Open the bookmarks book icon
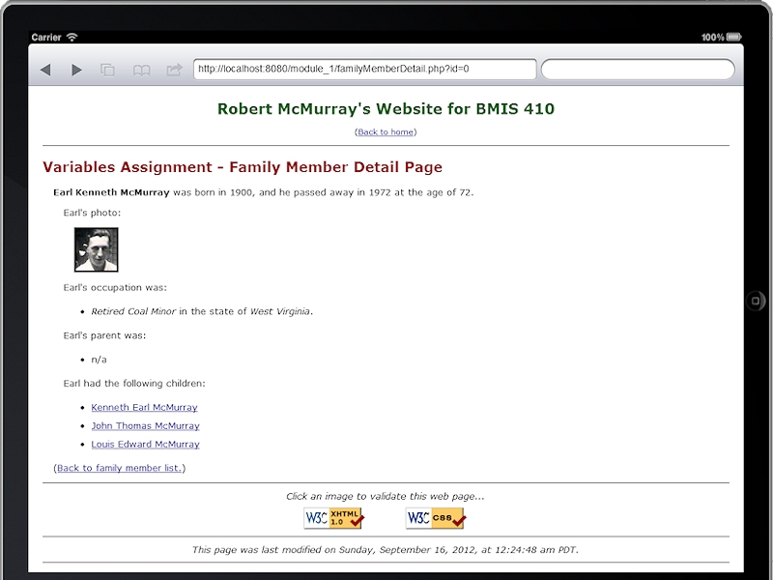 (x=141, y=70)
